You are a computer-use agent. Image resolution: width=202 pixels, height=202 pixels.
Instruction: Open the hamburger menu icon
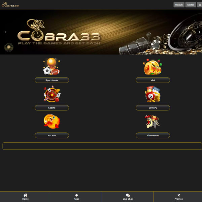[x=200, y=5]
